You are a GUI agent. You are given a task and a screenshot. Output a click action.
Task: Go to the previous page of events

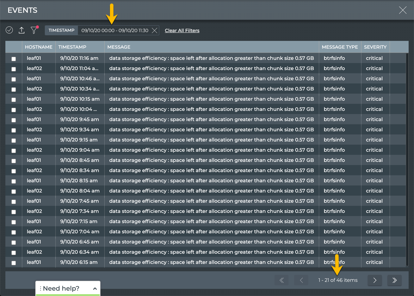point(301,280)
